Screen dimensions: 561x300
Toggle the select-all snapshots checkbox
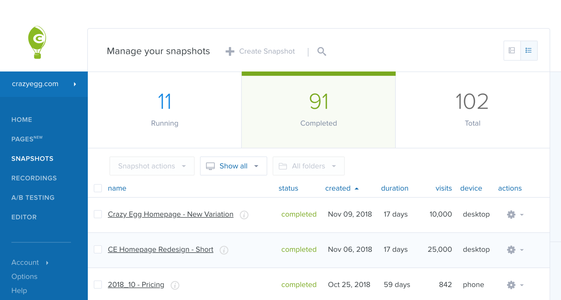click(x=98, y=188)
